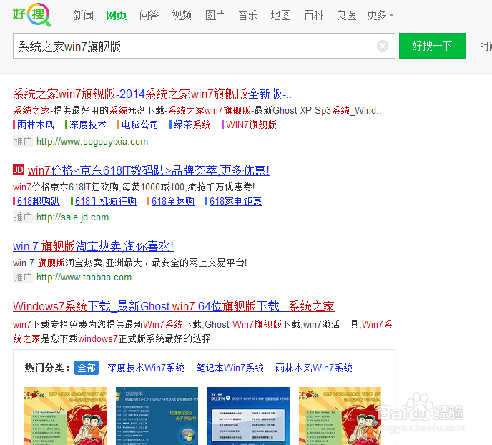
Task: Open the 618家电钜惠 sublink
Action: tap(235, 201)
